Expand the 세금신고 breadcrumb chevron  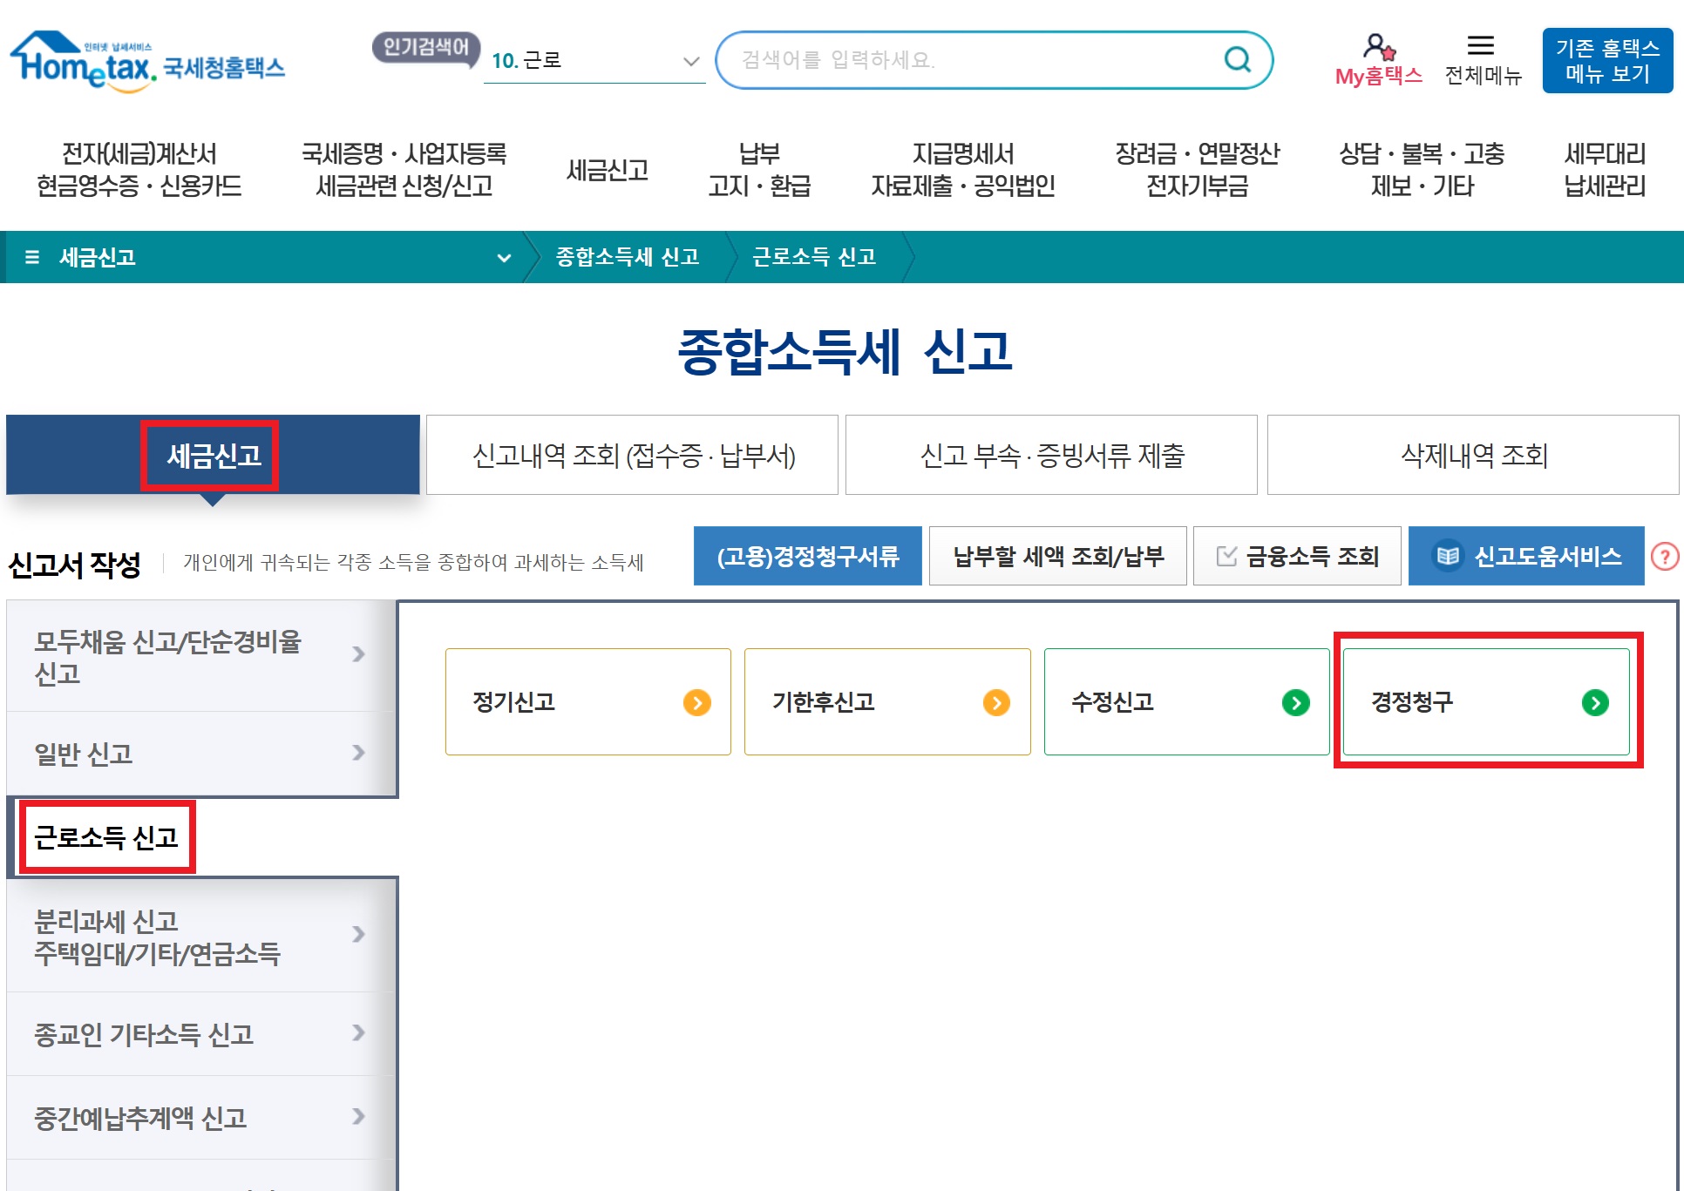click(504, 257)
